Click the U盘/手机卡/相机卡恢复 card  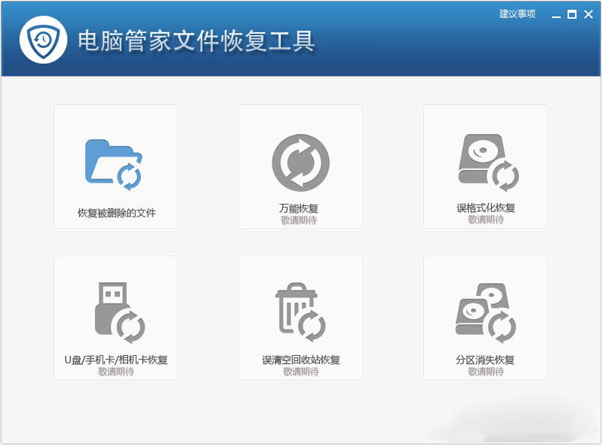(x=114, y=317)
